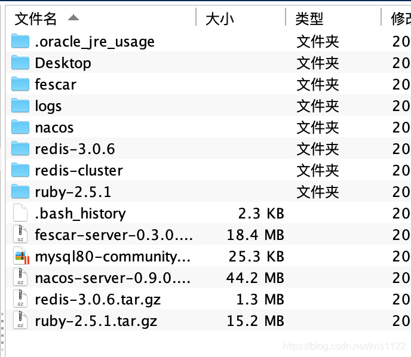This screenshot has width=411, height=357.
Task: Click the 文件夹 type cell for Desktop
Action: (318, 63)
